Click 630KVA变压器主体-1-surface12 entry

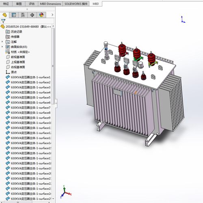(x=28, y=133)
